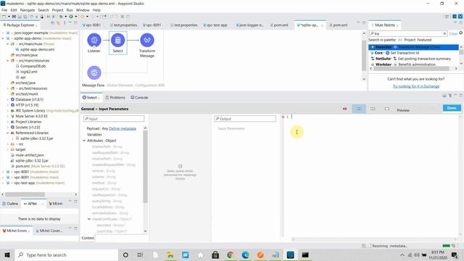
Task: Open the File menu
Action: point(4,10)
